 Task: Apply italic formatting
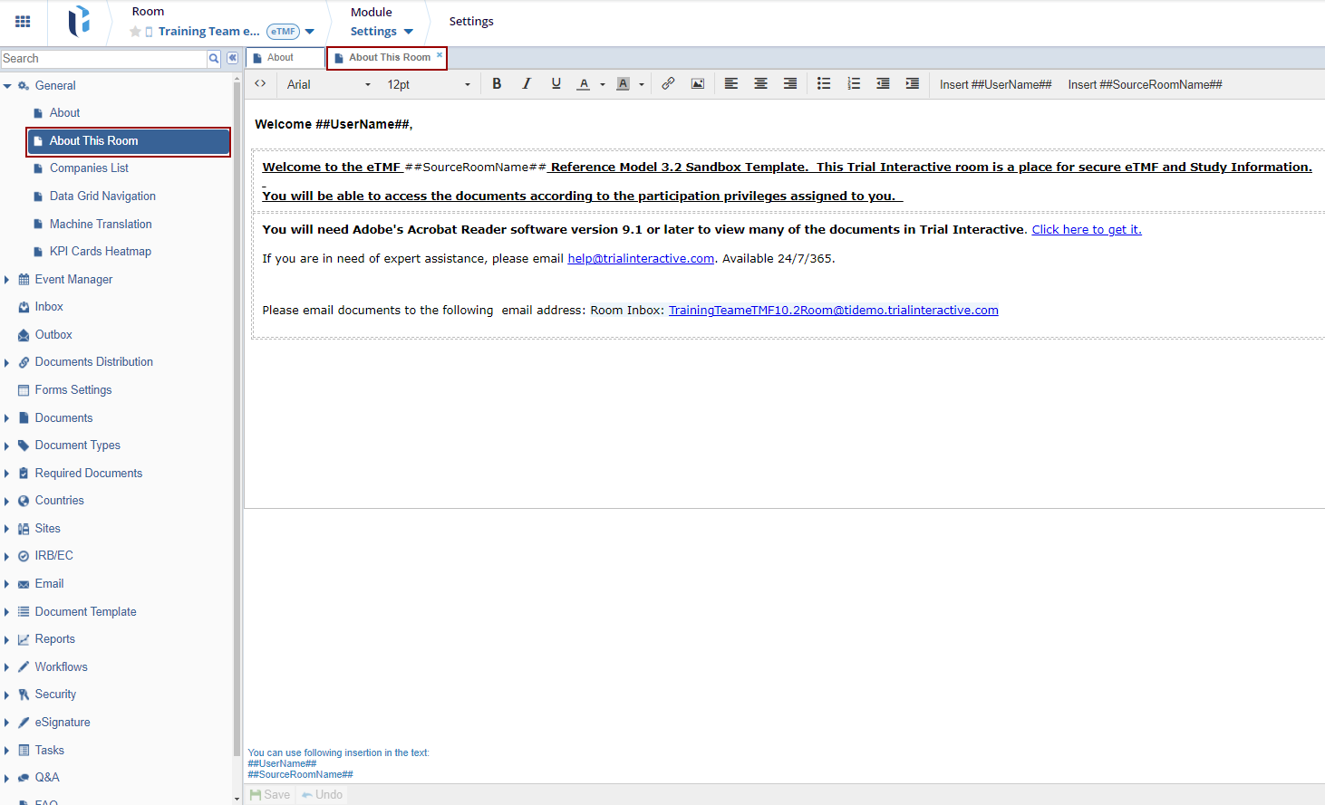pyautogui.click(x=527, y=84)
